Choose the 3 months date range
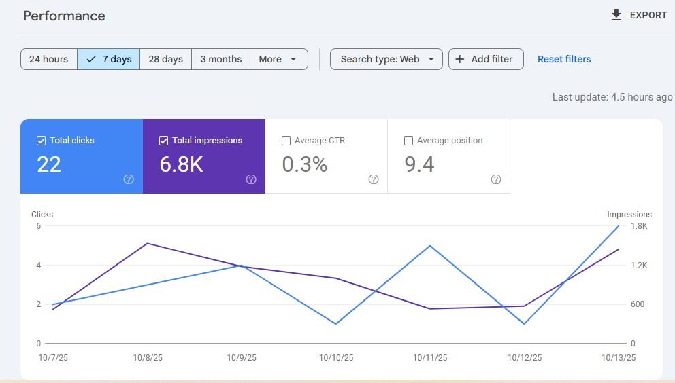Image resolution: width=675 pixels, height=383 pixels. tap(221, 59)
